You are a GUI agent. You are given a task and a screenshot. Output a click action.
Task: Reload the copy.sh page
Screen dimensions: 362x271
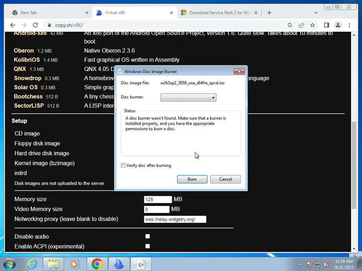(35, 25)
